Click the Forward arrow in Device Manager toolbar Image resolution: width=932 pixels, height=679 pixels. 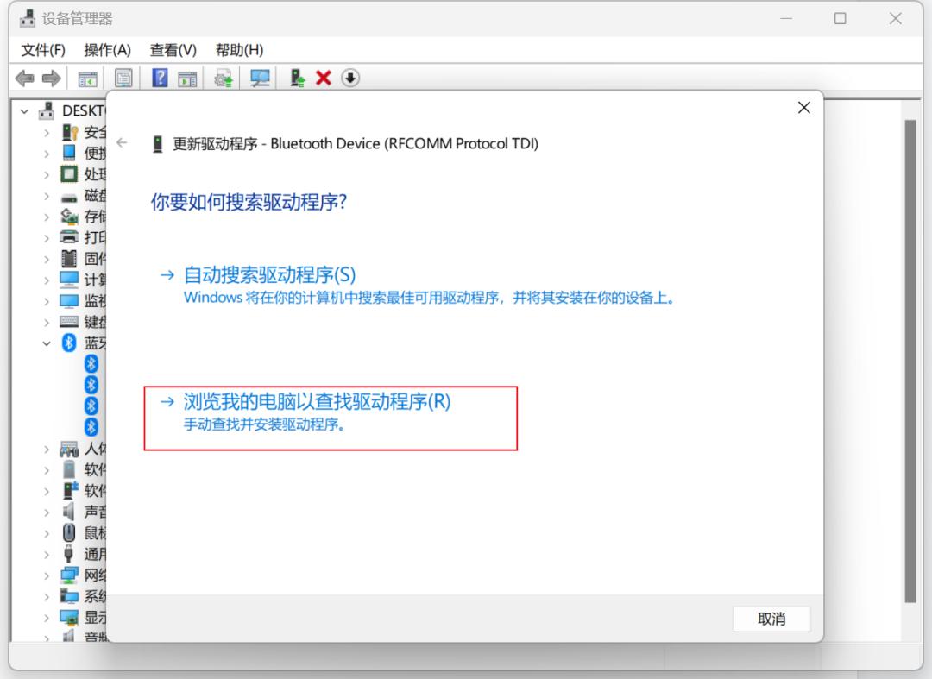click(x=52, y=78)
